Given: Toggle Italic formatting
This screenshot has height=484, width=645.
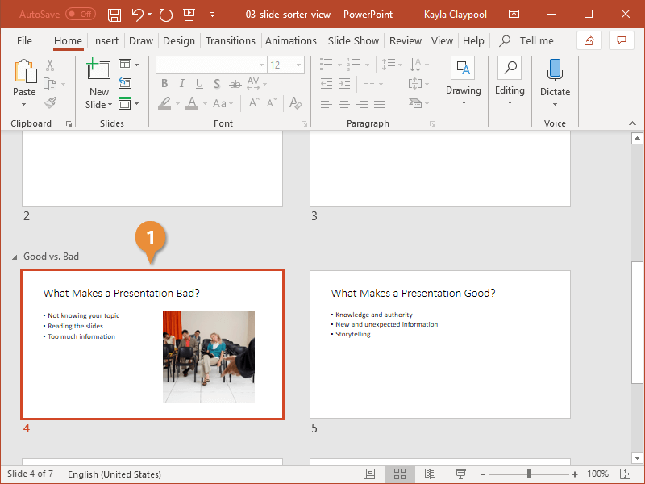Looking at the screenshot, I should pyautogui.click(x=181, y=83).
